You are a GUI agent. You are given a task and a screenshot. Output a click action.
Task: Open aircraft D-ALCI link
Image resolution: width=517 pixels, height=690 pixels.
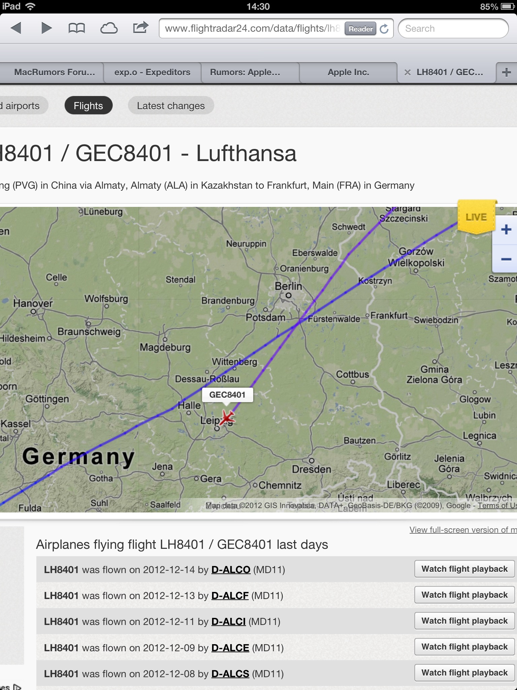point(229,622)
